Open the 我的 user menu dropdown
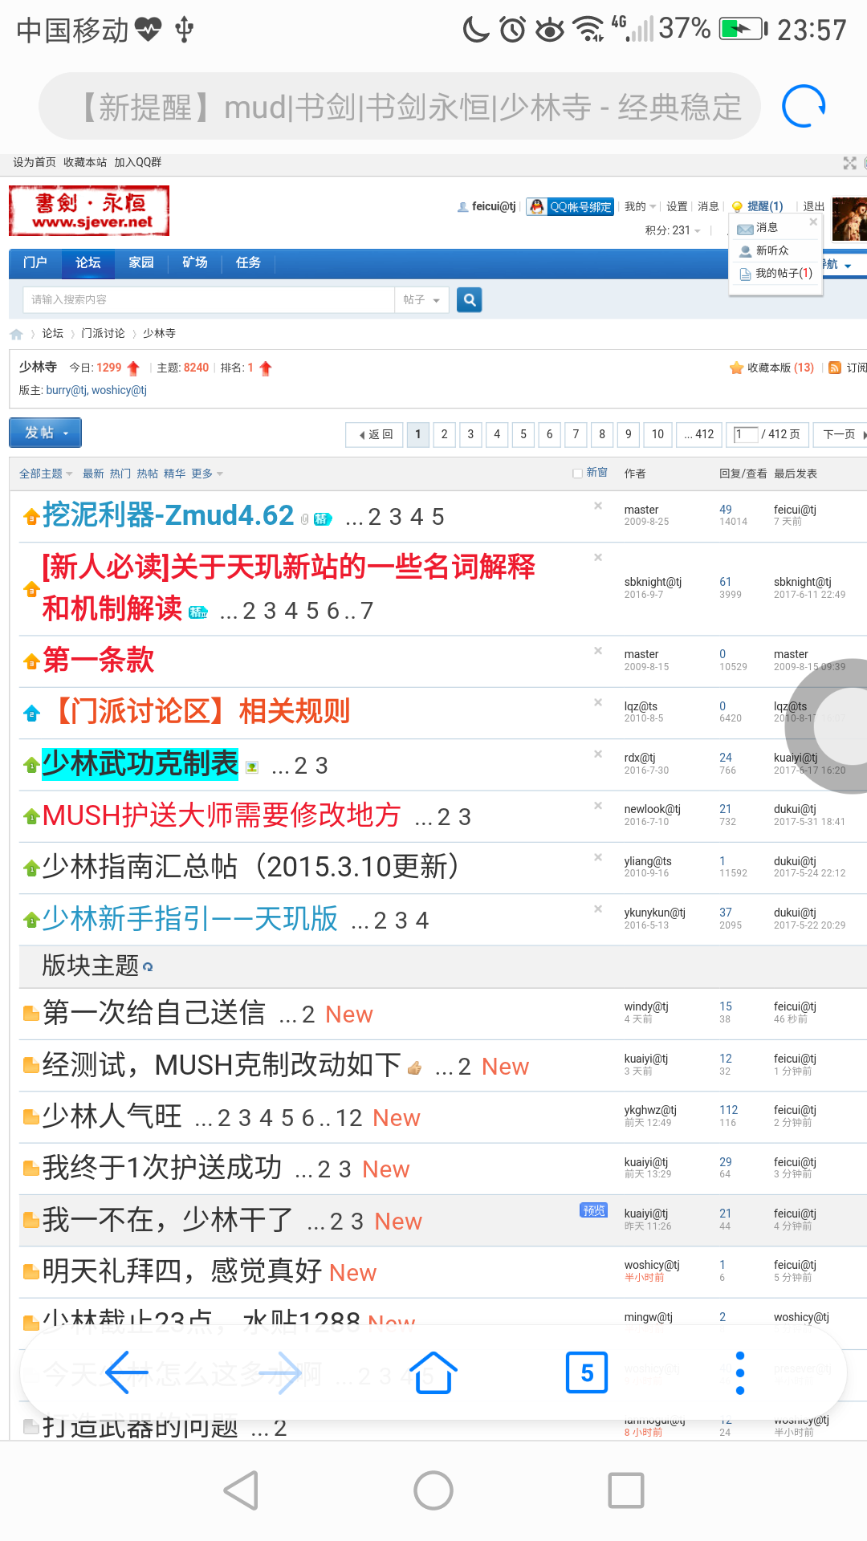This screenshot has height=1541, width=867. coord(641,206)
